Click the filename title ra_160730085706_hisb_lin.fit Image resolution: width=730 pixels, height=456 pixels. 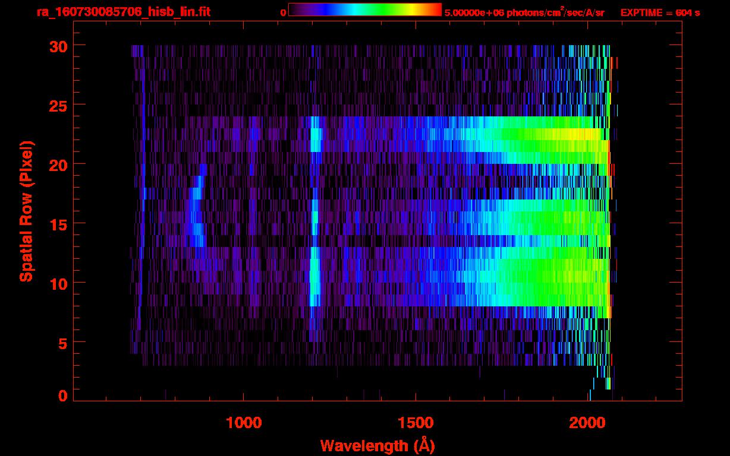coord(123,12)
